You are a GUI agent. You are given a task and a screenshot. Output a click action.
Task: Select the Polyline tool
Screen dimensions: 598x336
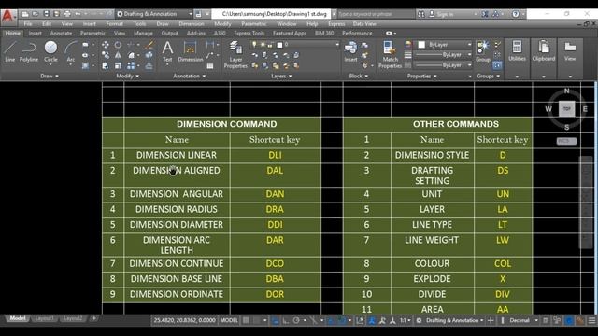tap(29, 51)
